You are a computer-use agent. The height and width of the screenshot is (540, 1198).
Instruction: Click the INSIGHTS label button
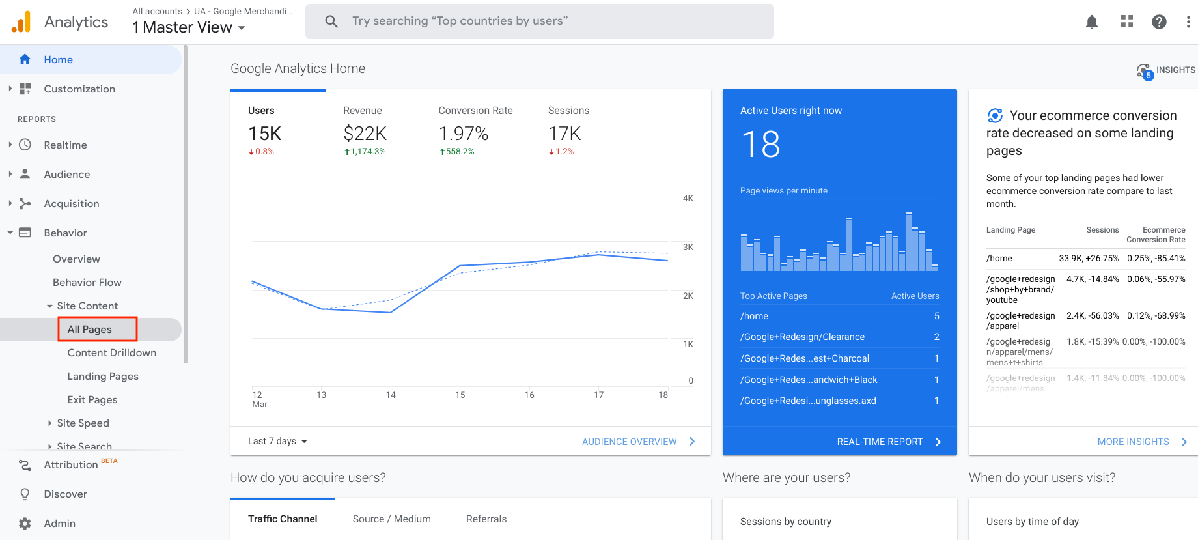[x=1176, y=70]
